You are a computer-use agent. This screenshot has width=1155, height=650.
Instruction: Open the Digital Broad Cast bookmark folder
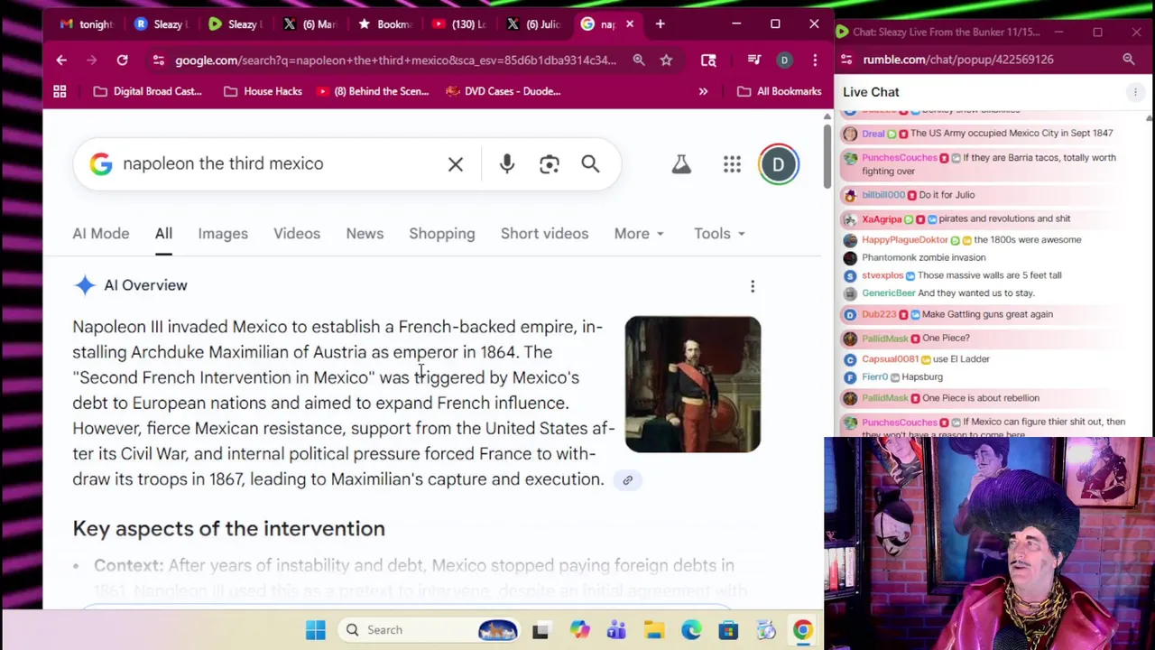148,91
